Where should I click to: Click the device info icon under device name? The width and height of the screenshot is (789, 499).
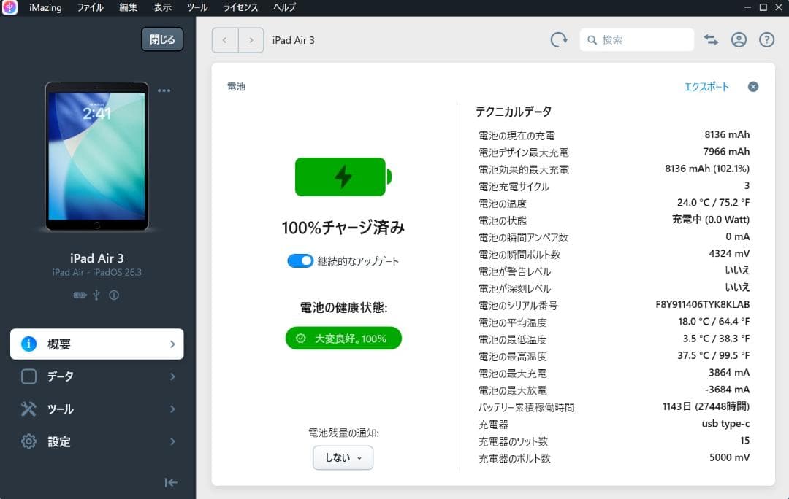(114, 295)
